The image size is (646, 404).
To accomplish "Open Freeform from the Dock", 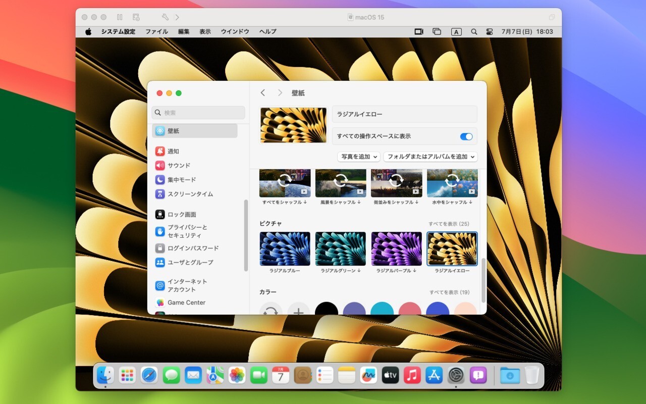I will click(x=368, y=375).
